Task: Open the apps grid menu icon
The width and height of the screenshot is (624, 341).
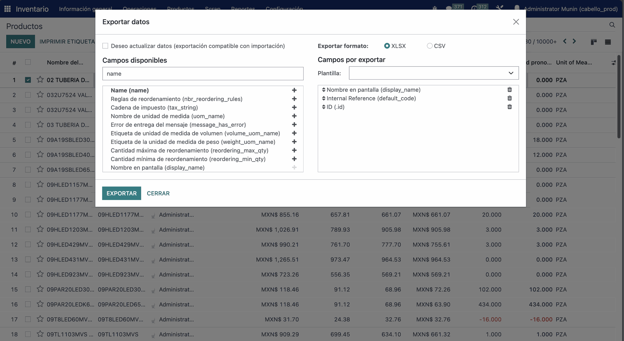Action: click(7, 9)
